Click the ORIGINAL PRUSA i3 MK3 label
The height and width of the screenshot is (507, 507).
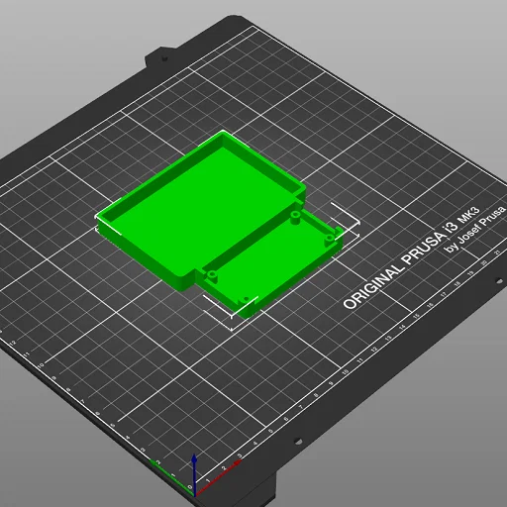pyautogui.click(x=411, y=258)
